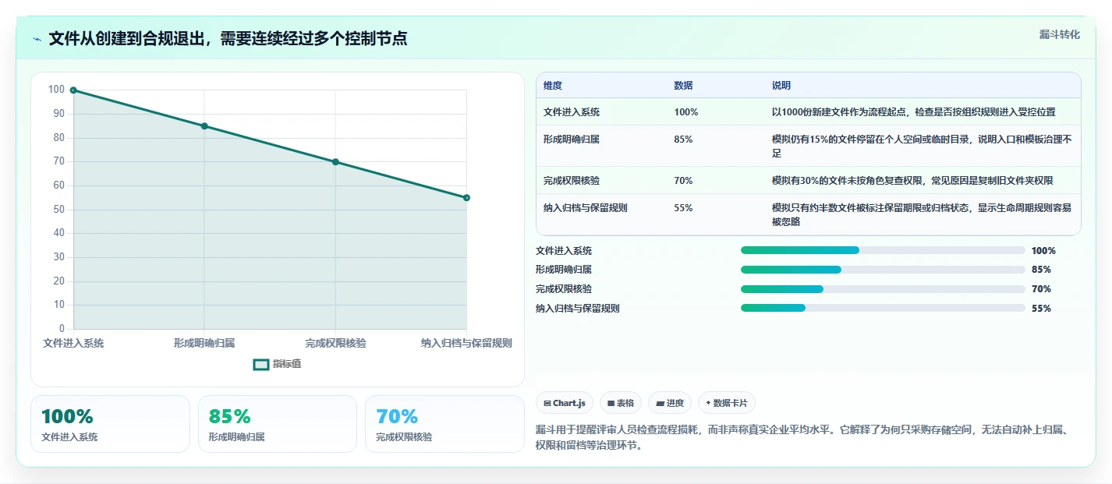This screenshot has width=1112, height=484.
Task: Click the page heading 文件从创建到合规退出
Action: click(228, 38)
